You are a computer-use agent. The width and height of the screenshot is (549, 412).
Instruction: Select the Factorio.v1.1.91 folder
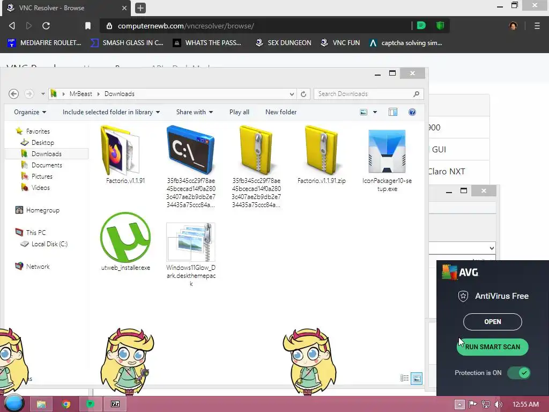[125, 154]
